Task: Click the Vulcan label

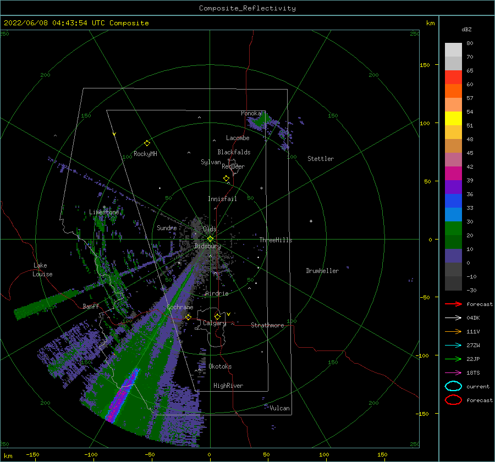Action: [279, 408]
